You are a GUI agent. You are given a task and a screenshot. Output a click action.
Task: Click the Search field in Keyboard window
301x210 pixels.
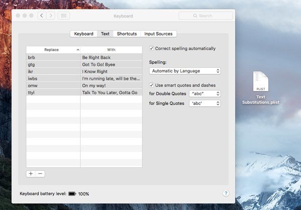pyautogui.click(x=206, y=16)
